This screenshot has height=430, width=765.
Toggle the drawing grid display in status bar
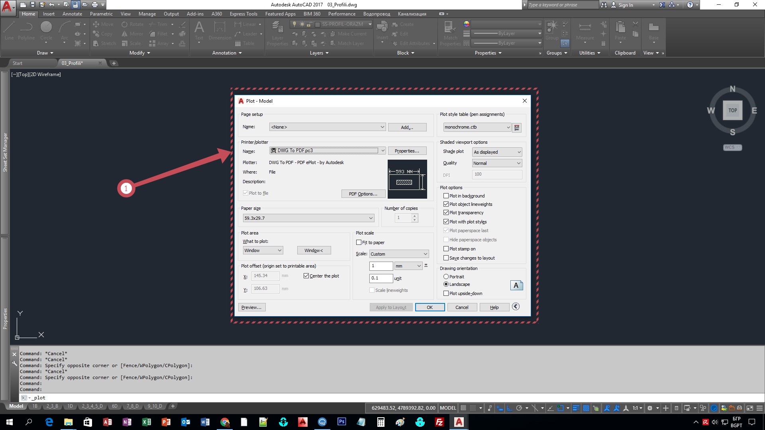coord(463,408)
